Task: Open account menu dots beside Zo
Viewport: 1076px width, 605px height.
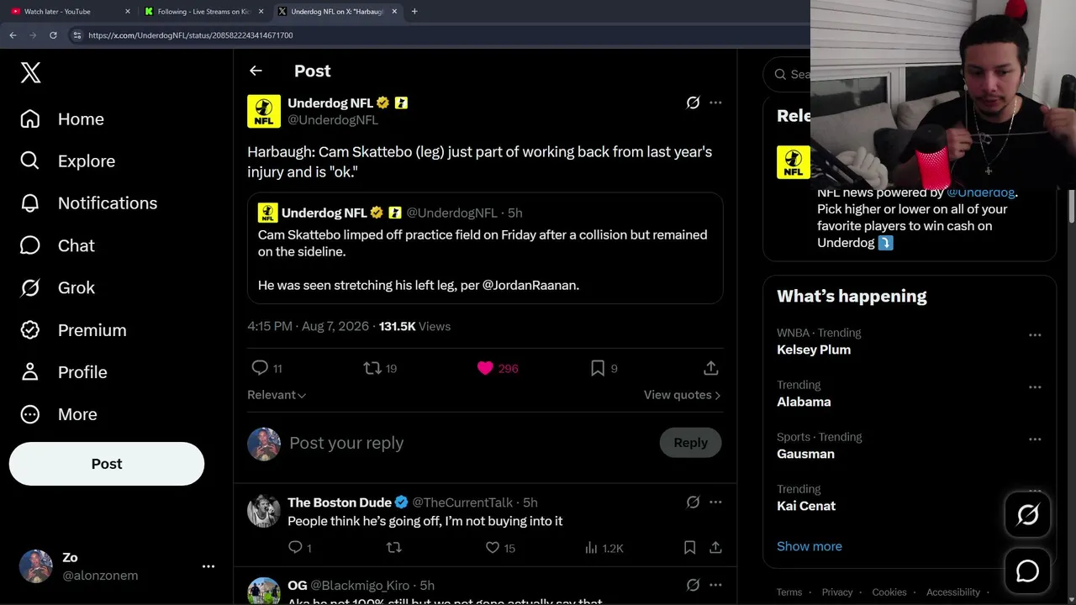Action: pos(208,566)
